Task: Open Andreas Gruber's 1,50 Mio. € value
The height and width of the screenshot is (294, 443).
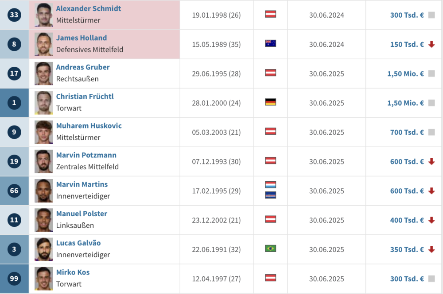Action: point(405,74)
